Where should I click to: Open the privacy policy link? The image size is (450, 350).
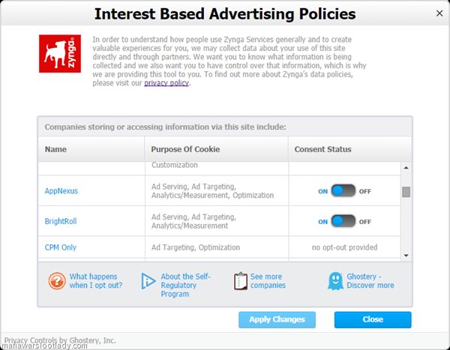coord(166,83)
